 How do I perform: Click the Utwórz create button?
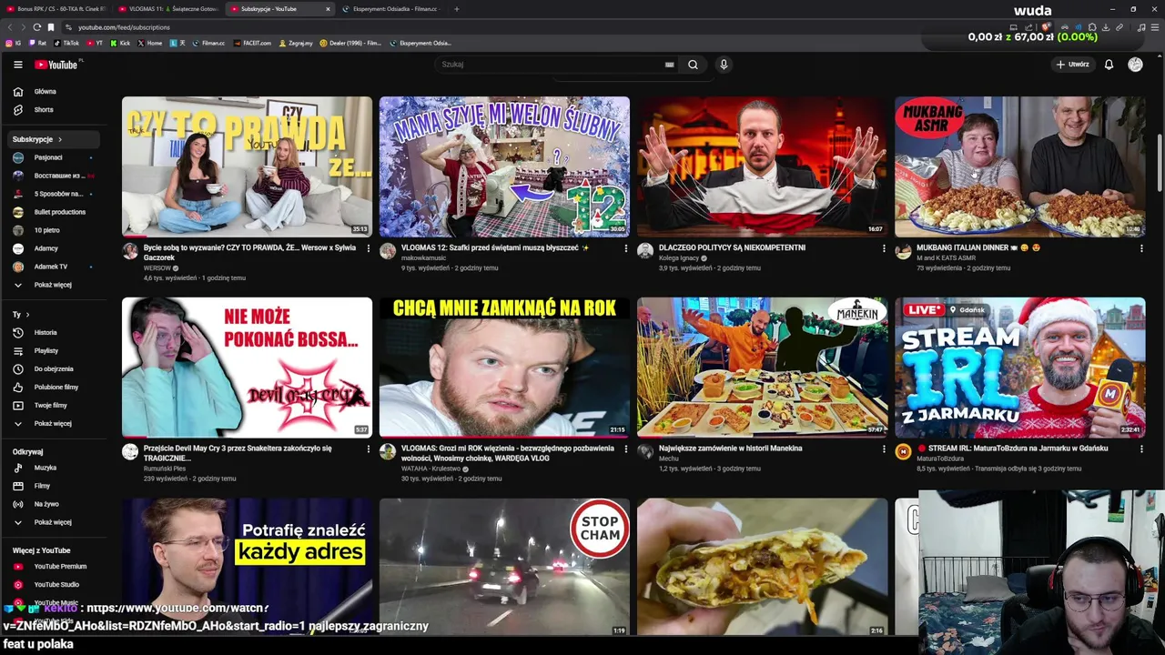pos(1072,65)
